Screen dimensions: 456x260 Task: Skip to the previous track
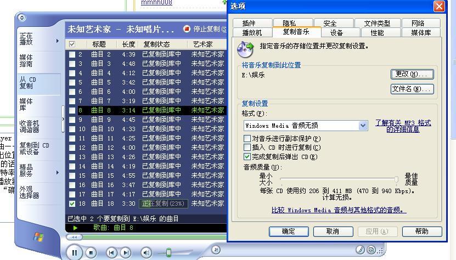click(111, 253)
